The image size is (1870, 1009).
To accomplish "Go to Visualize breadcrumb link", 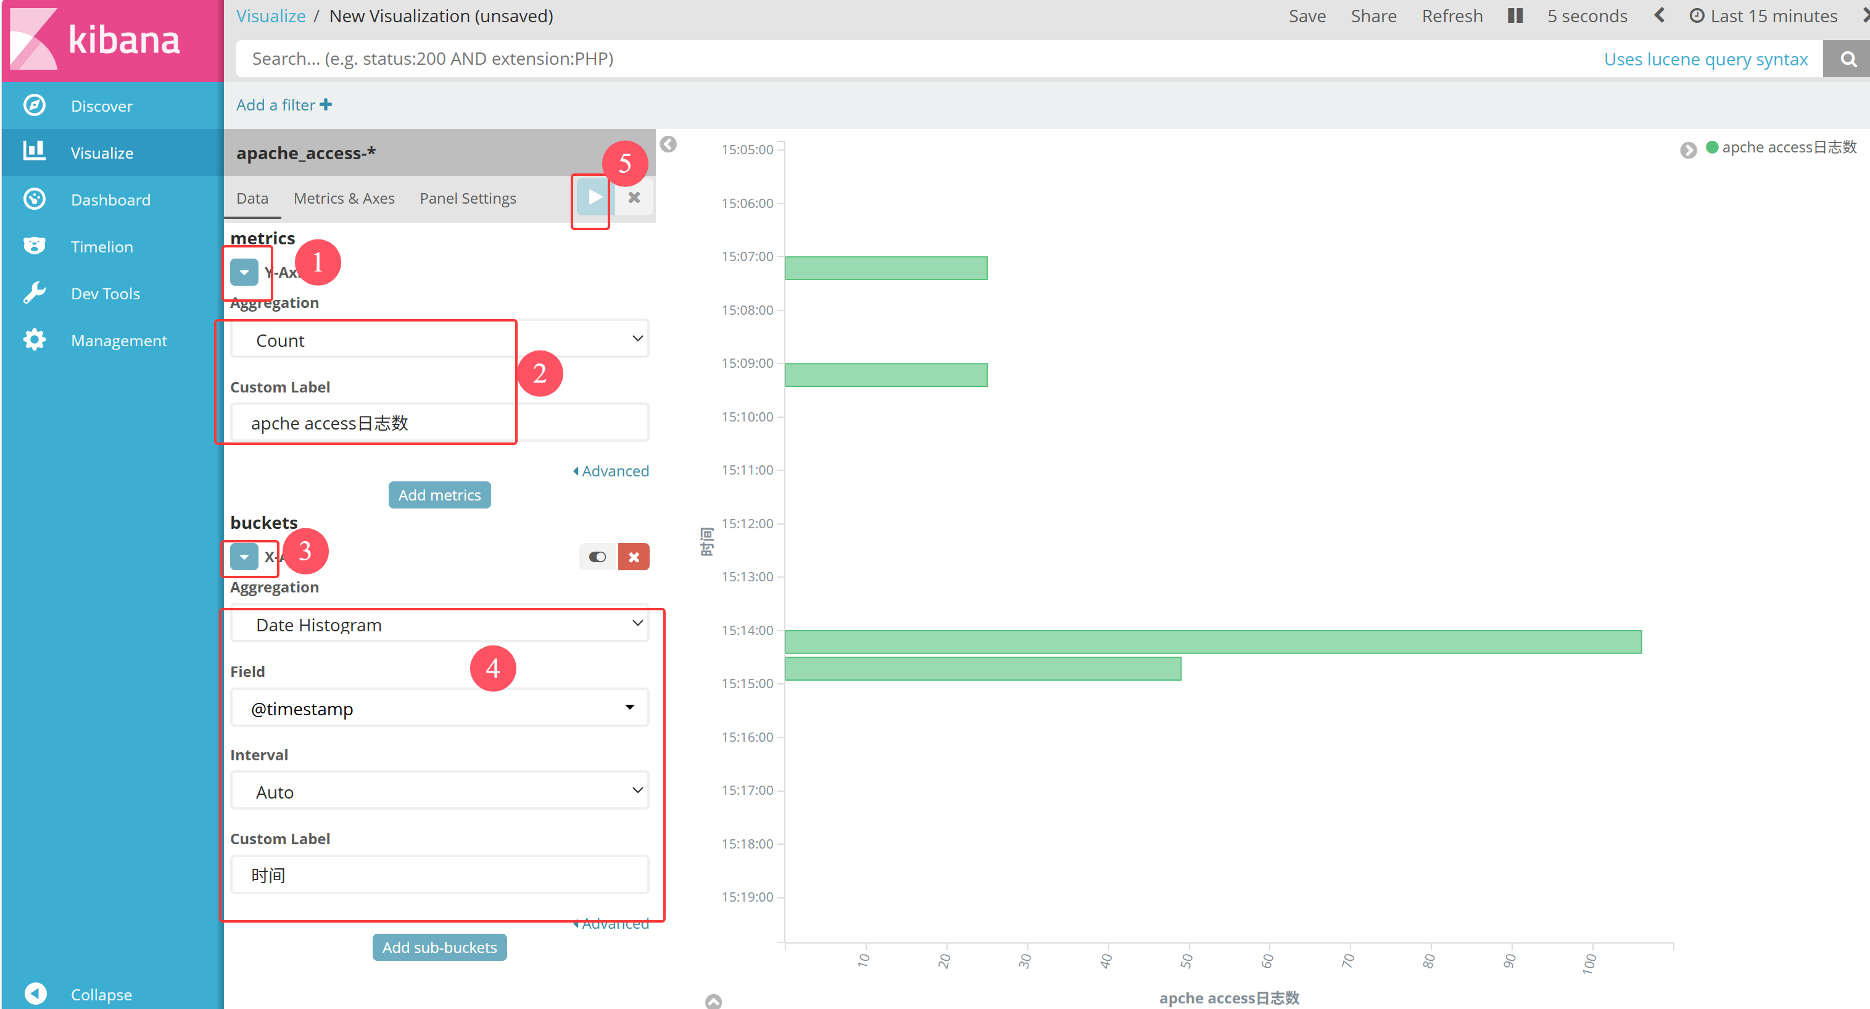I will tap(271, 16).
